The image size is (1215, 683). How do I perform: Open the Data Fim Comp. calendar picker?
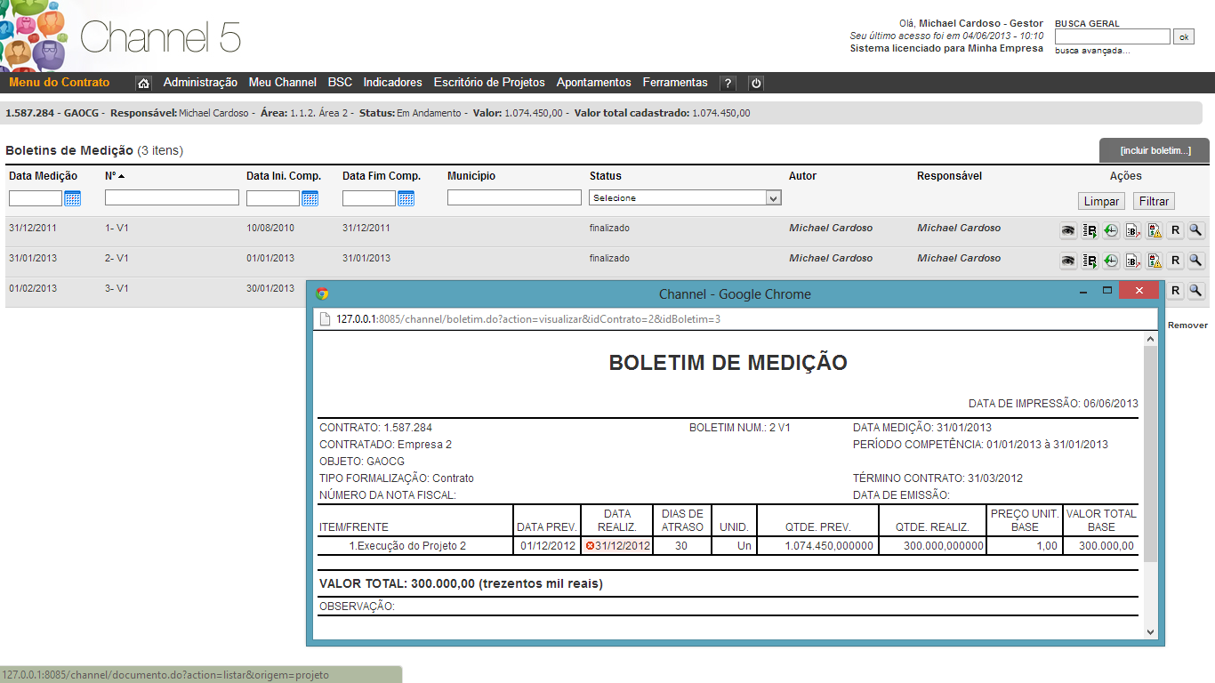[x=406, y=198]
